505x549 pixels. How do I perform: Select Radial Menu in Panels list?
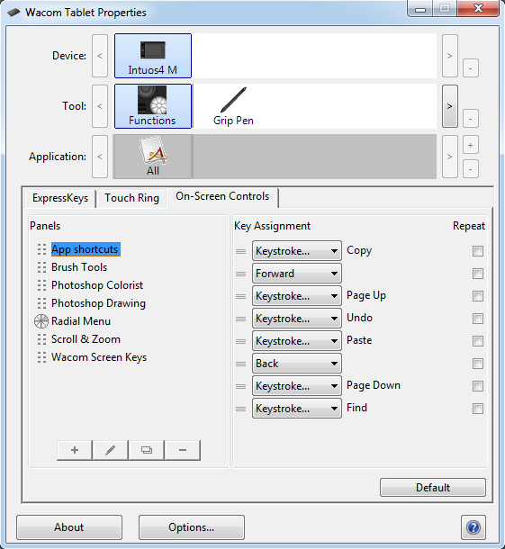[81, 321]
